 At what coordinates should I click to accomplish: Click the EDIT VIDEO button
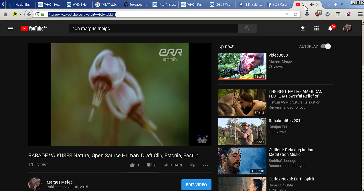(196, 185)
